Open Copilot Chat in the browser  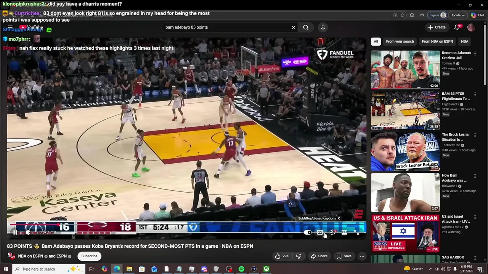[477, 15]
